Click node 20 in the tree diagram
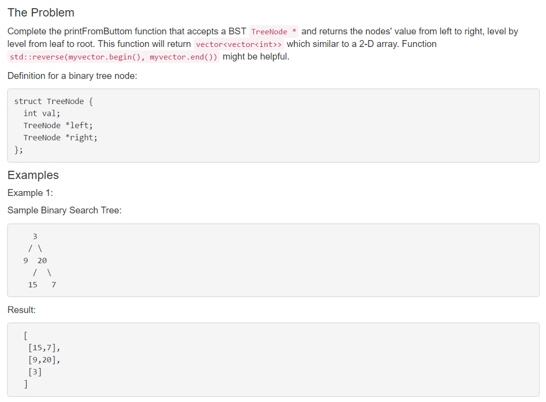Screen dimensions: 546x402 coord(42,261)
